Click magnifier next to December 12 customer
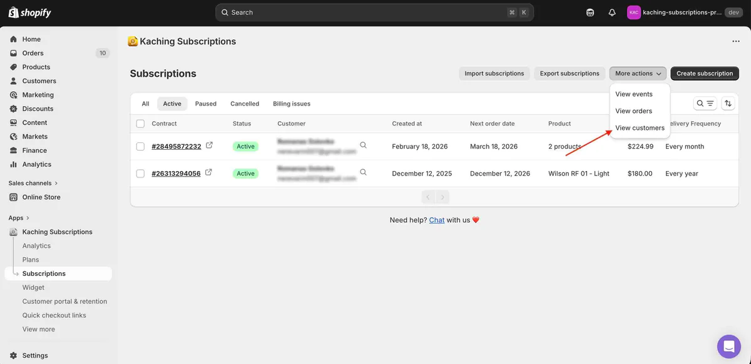 363,172
